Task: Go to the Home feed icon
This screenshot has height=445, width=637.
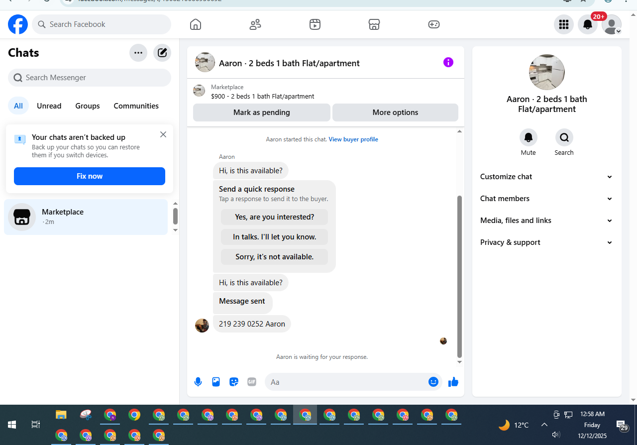Action: [x=196, y=24]
